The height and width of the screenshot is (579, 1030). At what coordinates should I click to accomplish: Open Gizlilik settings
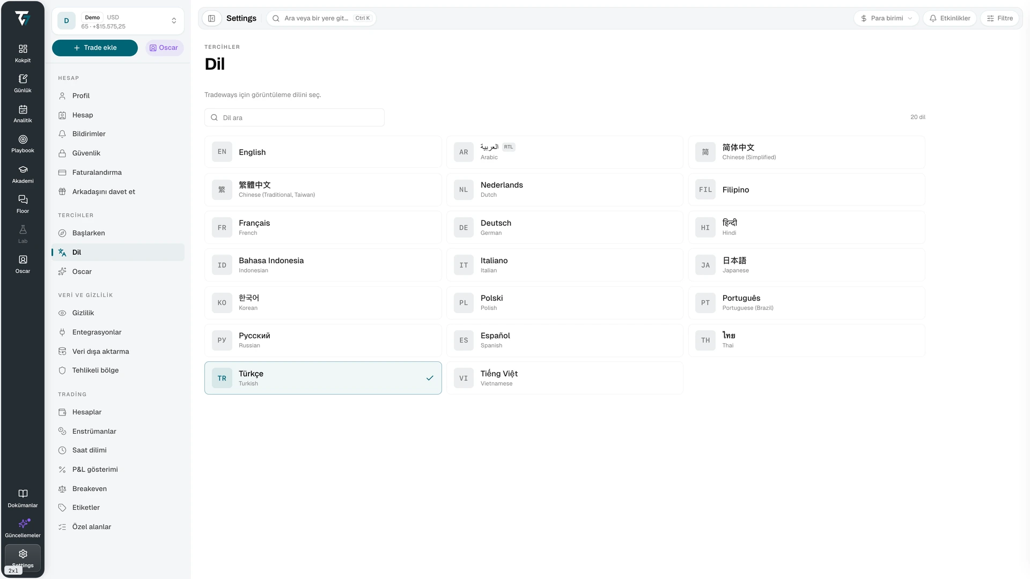(x=118, y=313)
